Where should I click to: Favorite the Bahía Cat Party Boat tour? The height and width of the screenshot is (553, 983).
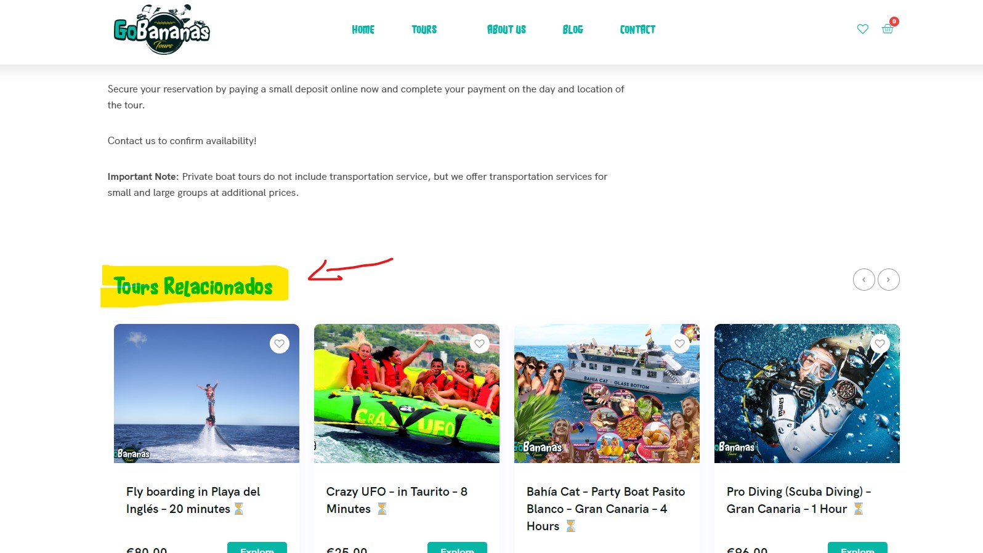coord(680,344)
